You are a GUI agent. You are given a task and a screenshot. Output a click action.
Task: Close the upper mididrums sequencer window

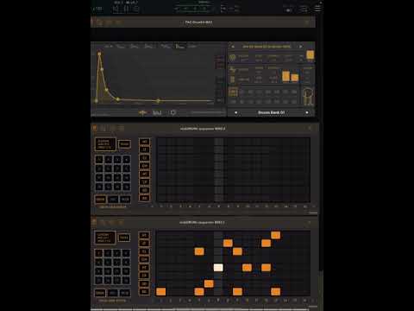310,129
